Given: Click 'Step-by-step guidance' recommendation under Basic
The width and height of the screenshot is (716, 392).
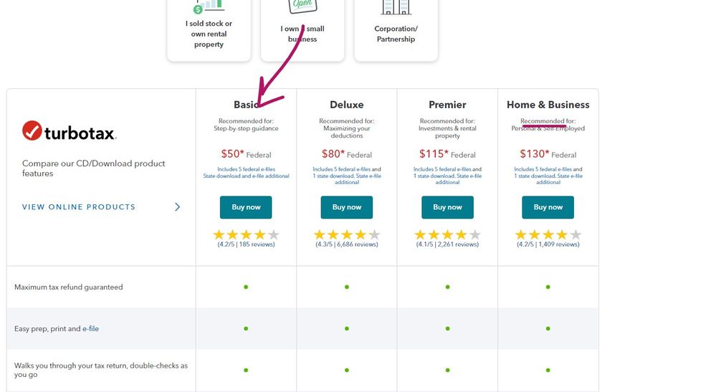Looking at the screenshot, I should point(246,129).
